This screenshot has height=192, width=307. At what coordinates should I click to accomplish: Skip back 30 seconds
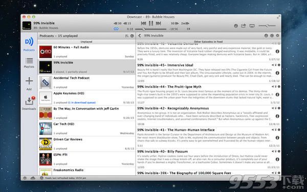(118, 24)
